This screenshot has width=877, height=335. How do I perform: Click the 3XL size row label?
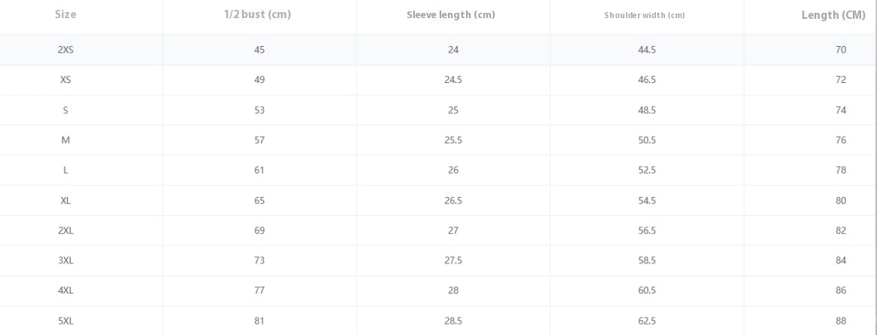(66, 260)
